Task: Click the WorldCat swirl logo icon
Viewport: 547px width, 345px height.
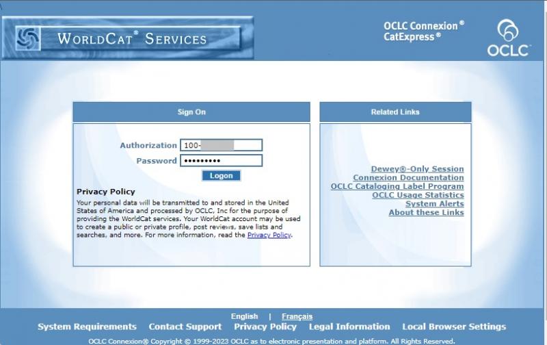Action: click(x=28, y=38)
